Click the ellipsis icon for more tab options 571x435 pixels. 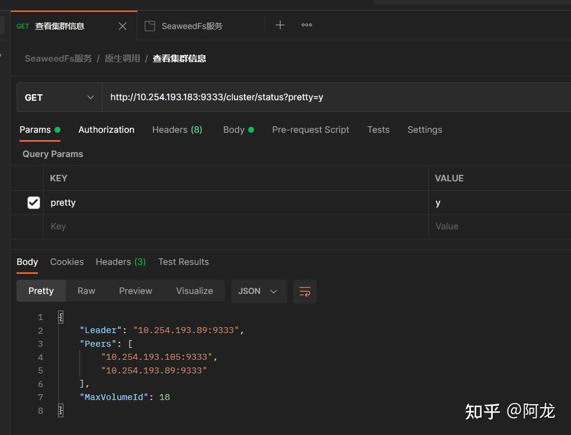[306, 25]
